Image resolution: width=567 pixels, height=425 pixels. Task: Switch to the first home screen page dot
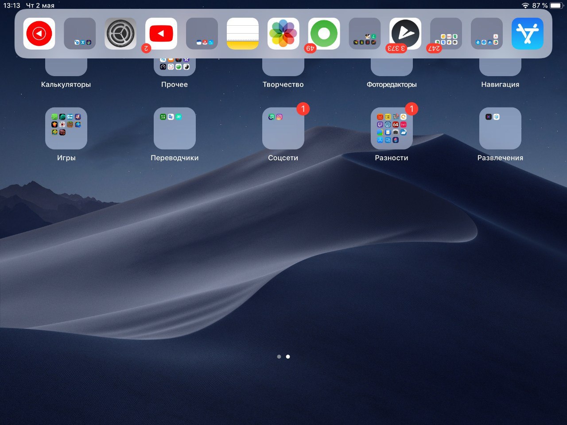(279, 356)
